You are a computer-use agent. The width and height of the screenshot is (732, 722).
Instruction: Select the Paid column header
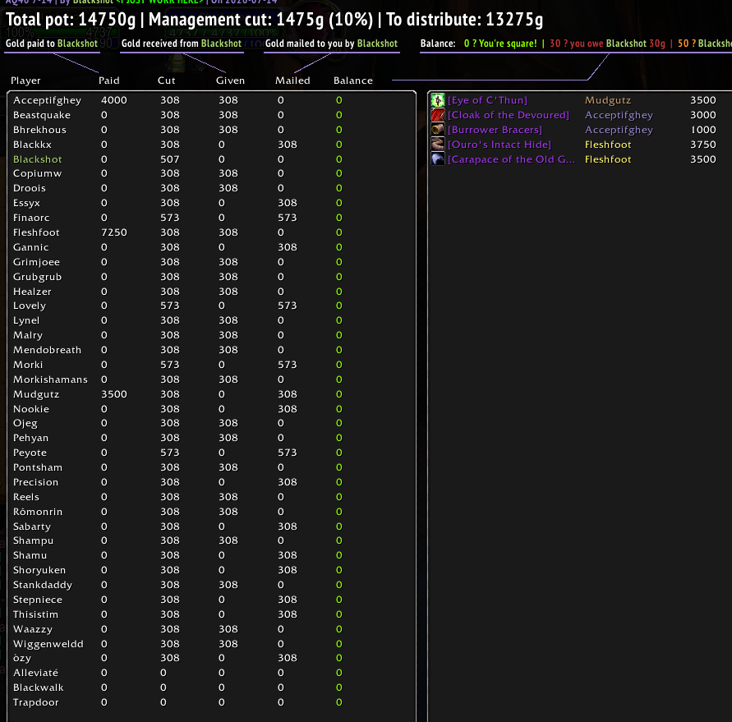pyautogui.click(x=108, y=80)
